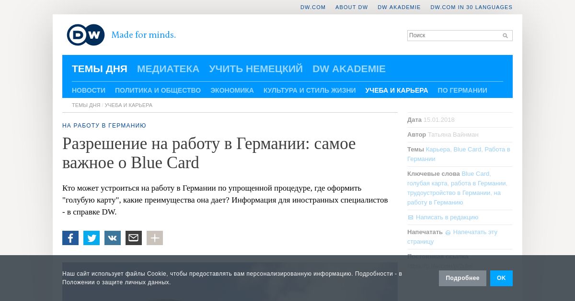575x301 pixels.
Task: Open ПО ГЕРМАНИИ section
Action: click(x=462, y=90)
